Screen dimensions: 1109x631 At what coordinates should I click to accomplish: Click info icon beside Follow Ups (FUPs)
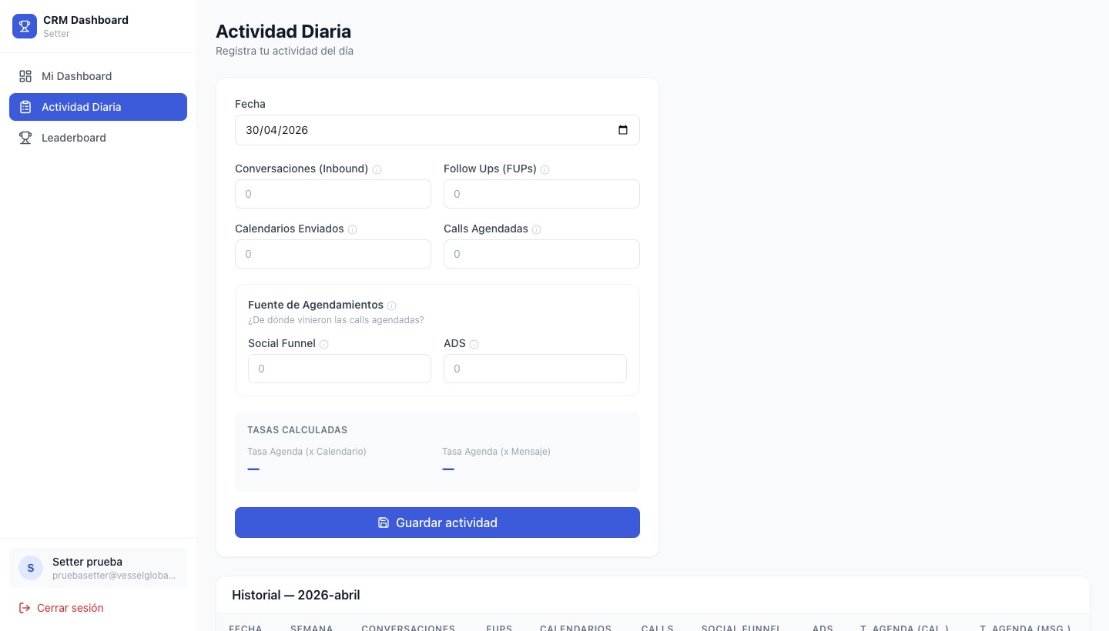(x=544, y=169)
